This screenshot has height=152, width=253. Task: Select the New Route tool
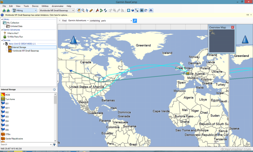101,11
